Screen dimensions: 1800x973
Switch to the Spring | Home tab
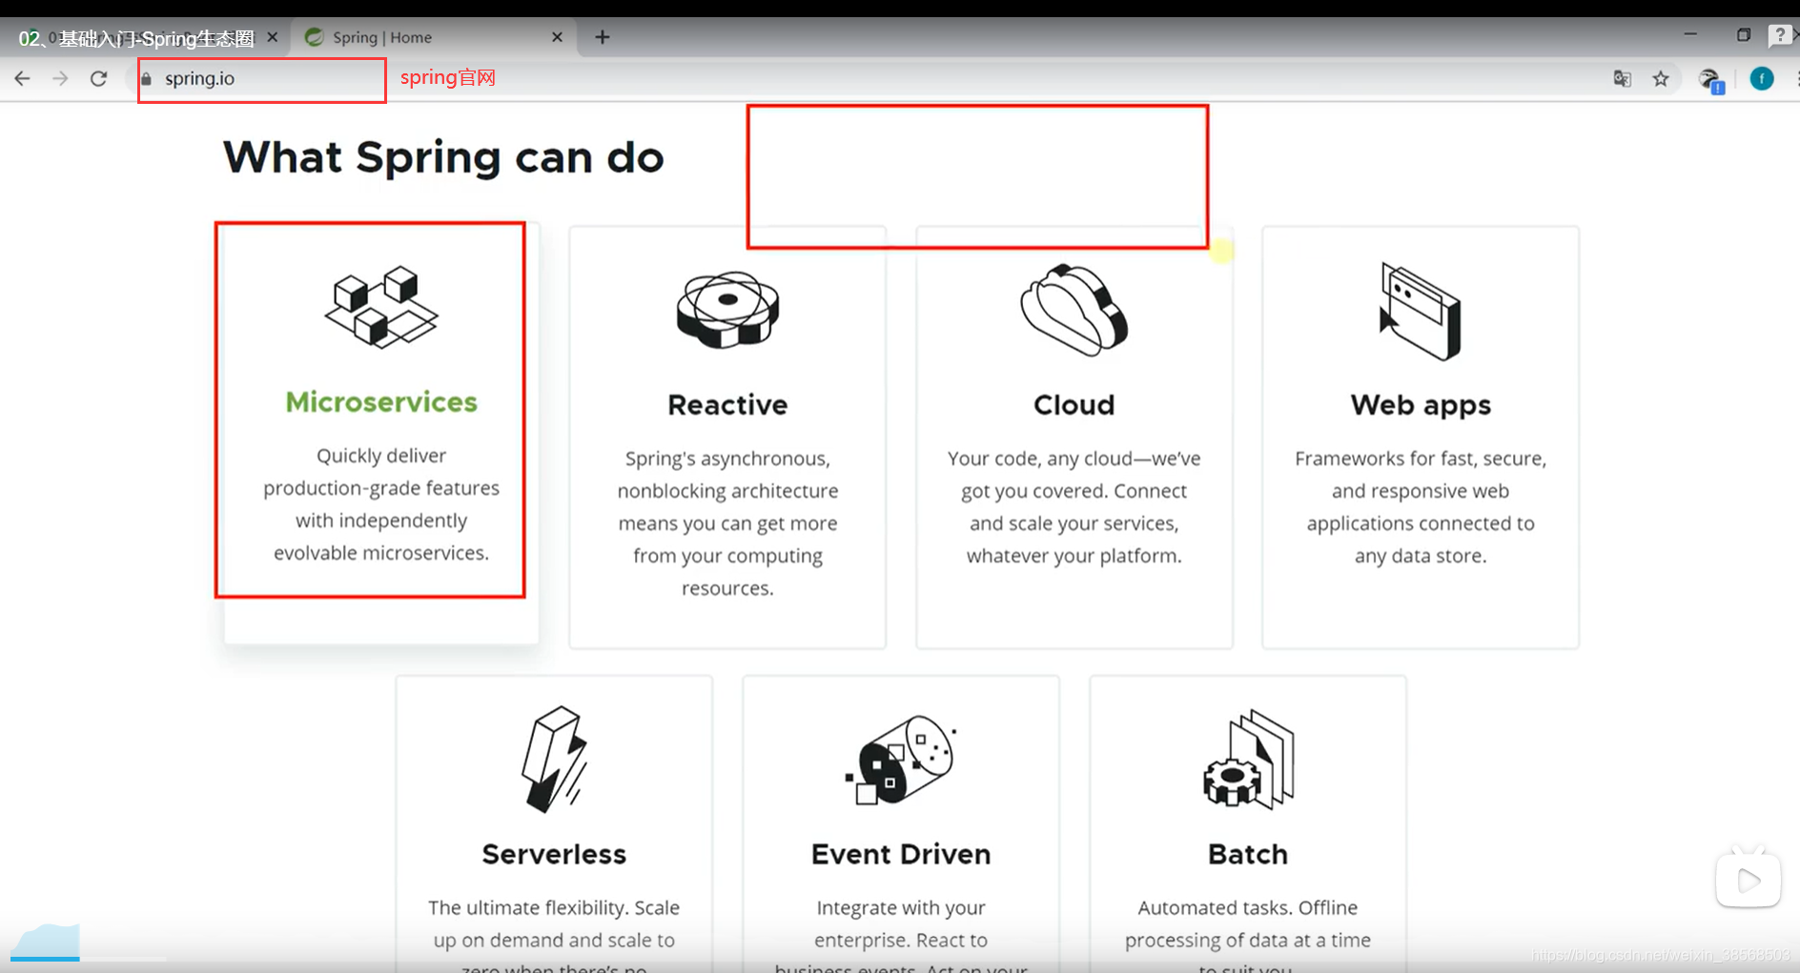tap(434, 37)
